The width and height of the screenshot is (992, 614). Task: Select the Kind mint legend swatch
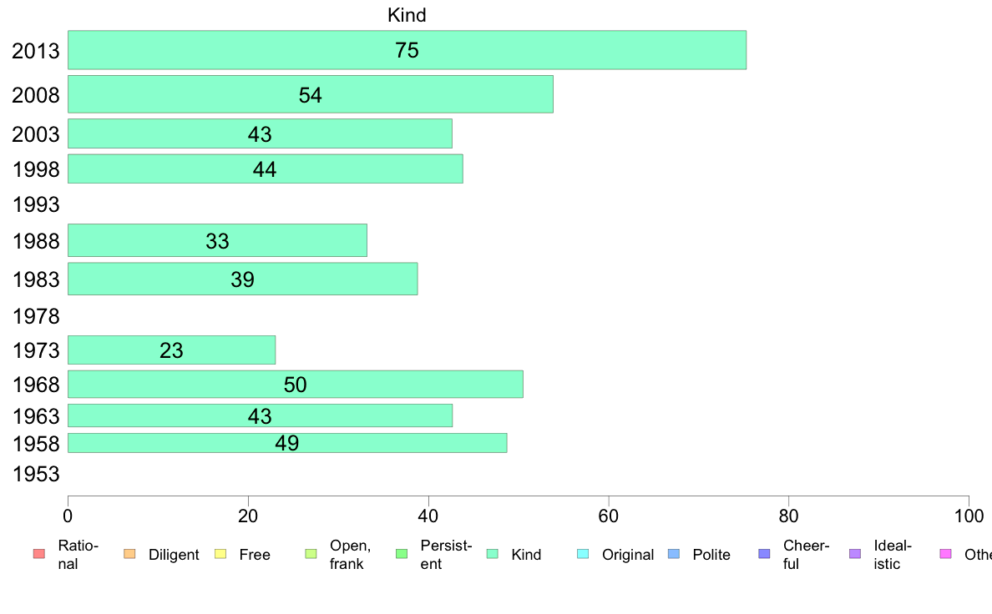[x=492, y=554]
